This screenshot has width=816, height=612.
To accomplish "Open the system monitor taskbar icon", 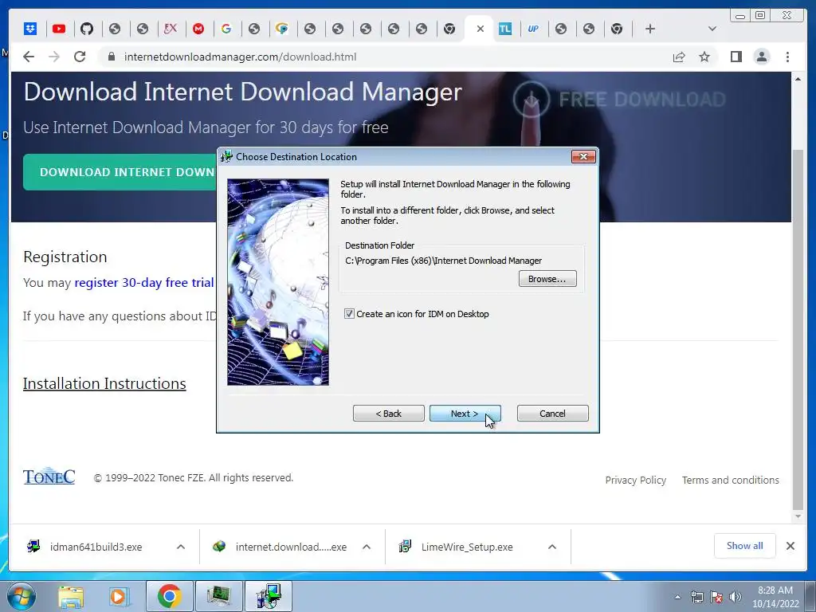I will [218, 596].
